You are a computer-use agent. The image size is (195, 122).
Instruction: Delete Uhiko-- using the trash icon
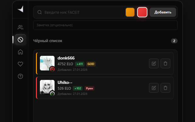coord(165,88)
